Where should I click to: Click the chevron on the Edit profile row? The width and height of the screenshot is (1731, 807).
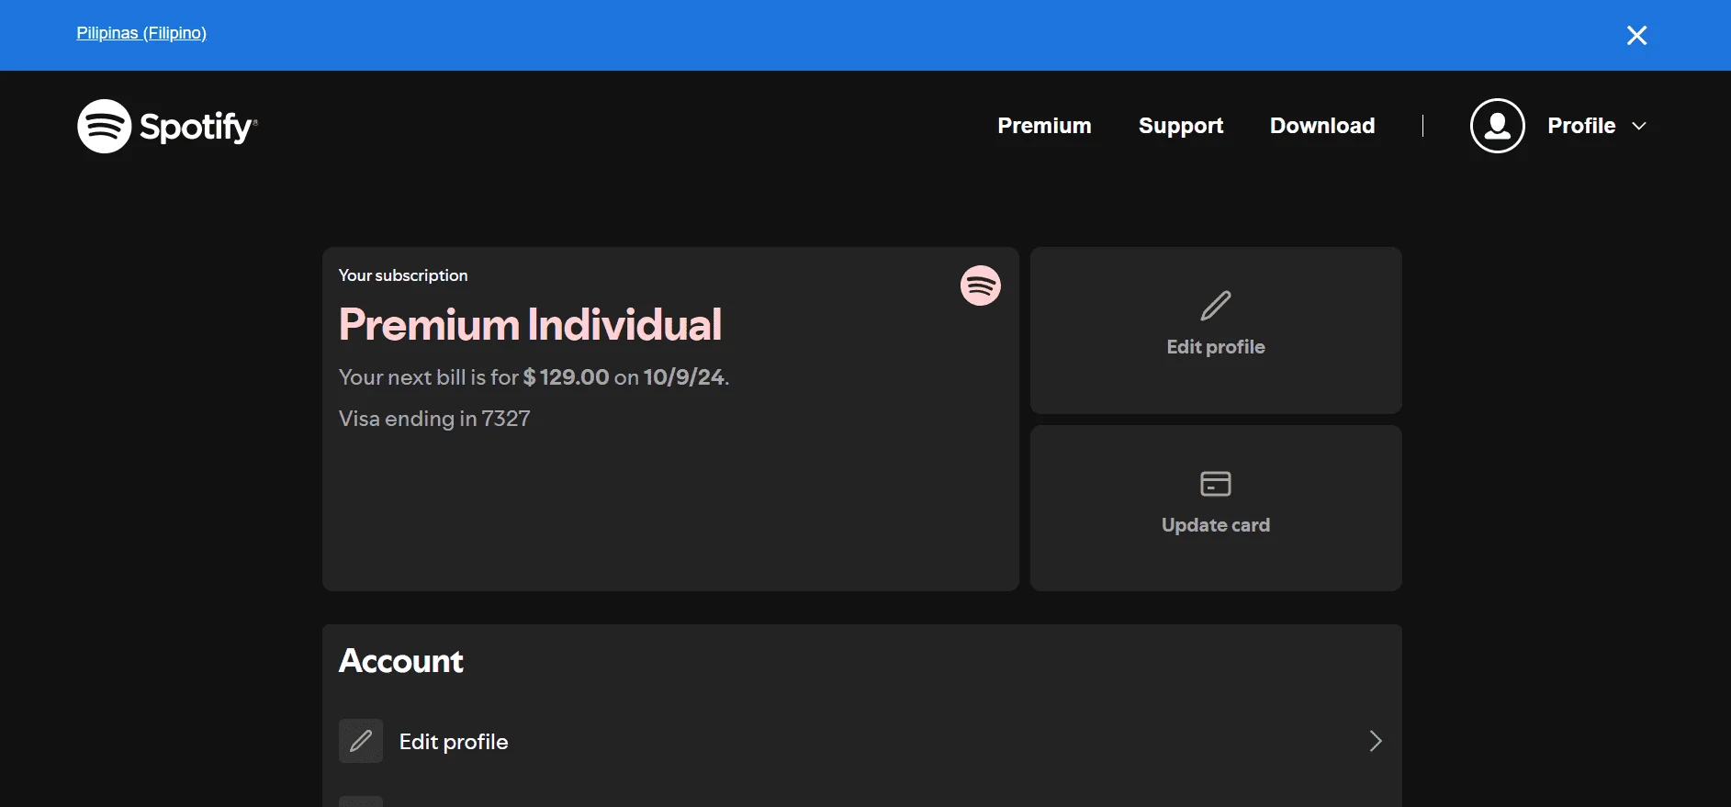1376,741
